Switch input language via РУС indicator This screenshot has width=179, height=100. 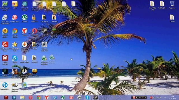(x=165, y=97)
